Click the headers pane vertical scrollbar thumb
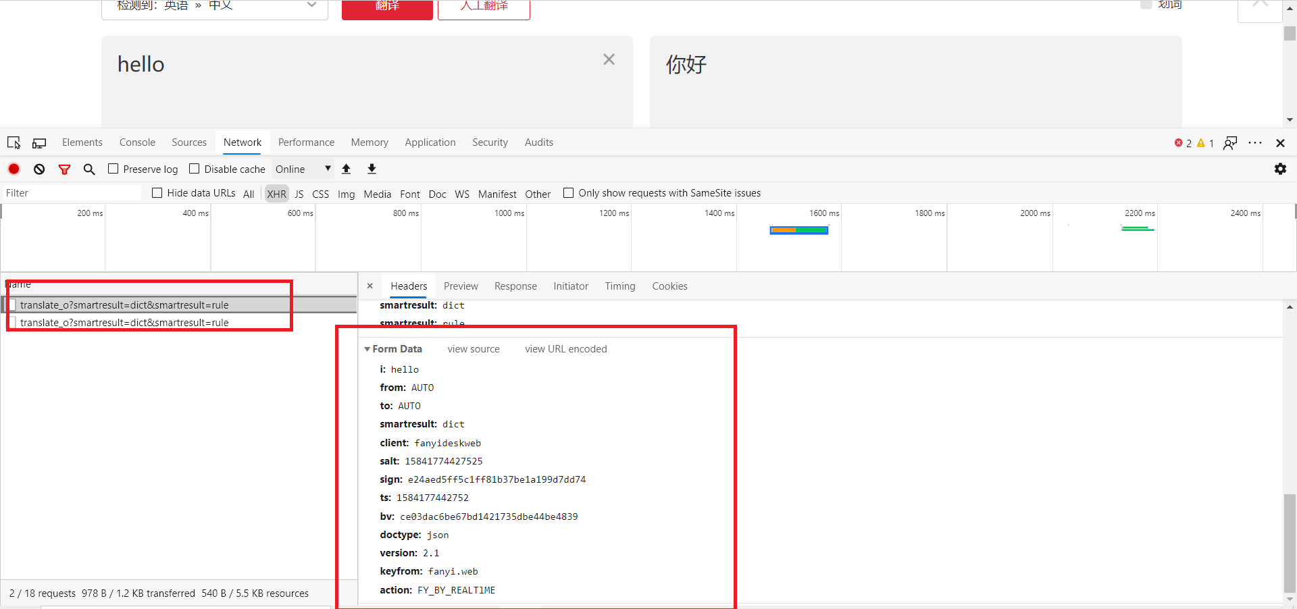 point(1290,542)
